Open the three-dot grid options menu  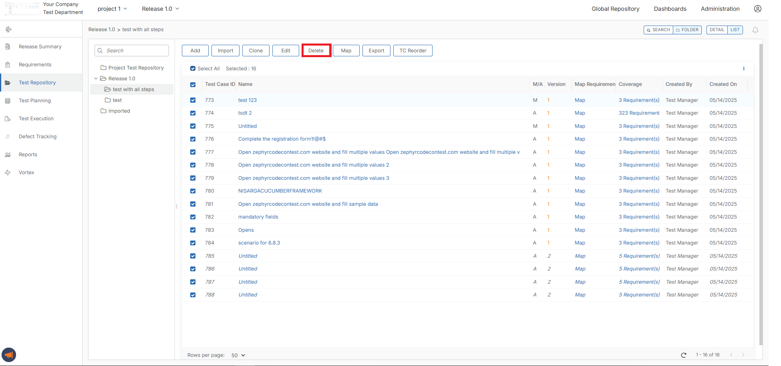(743, 69)
